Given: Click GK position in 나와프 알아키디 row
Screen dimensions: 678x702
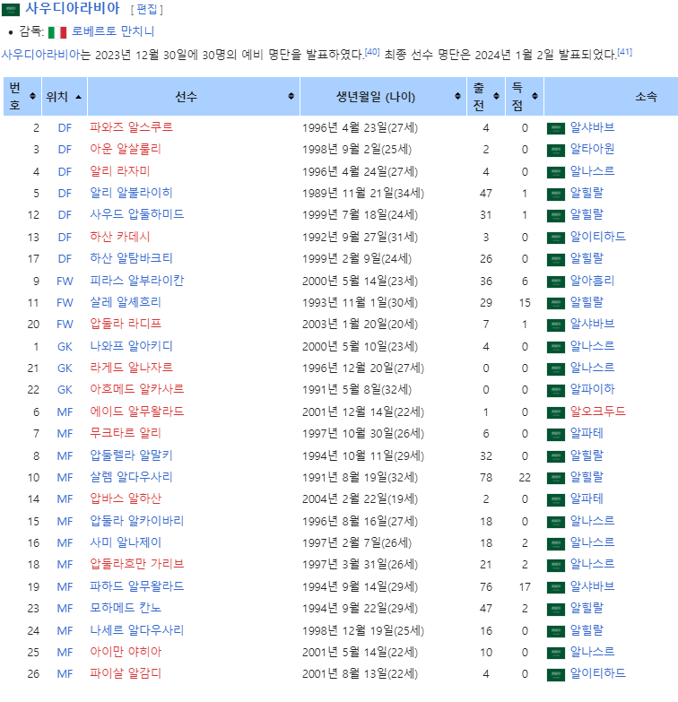Looking at the screenshot, I should (x=65, y=347).
